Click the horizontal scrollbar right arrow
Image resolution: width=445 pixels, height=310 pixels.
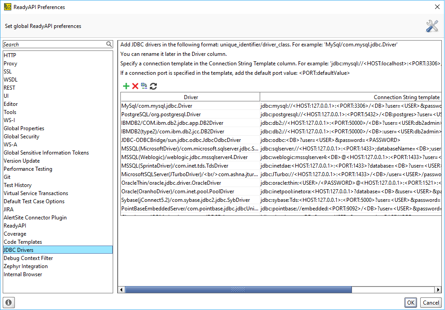pyautogui.click(x=438, y=290)
